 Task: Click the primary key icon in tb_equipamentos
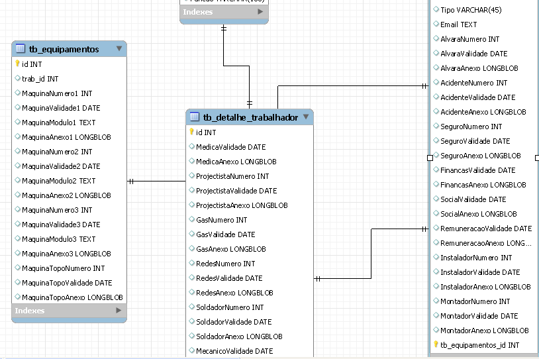coord(17,64)
